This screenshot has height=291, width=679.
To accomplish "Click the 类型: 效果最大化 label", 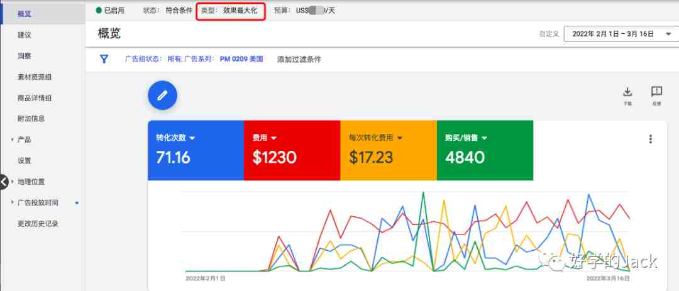I will pyautogui.click(x=229, y=11).
